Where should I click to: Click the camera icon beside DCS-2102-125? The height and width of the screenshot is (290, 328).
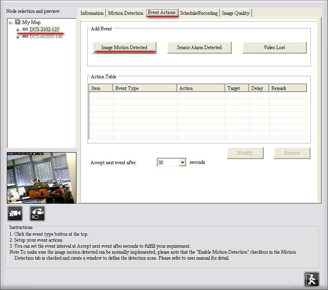(25, 30)
